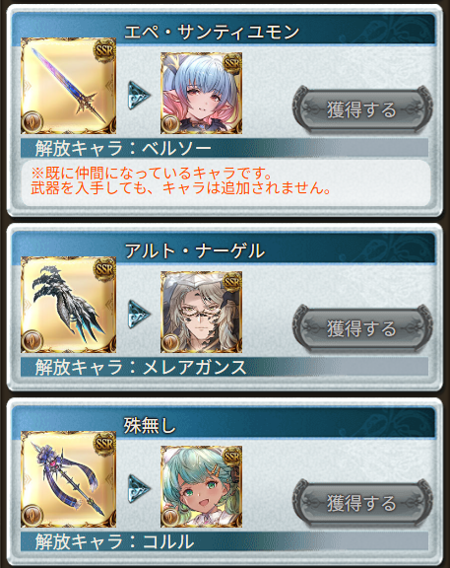Open the メレアガンス character portrait
This screenshot has height=568, width=450.
(201, 312)
